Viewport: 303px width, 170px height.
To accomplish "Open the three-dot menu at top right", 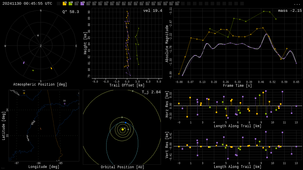I will (297, 4).
